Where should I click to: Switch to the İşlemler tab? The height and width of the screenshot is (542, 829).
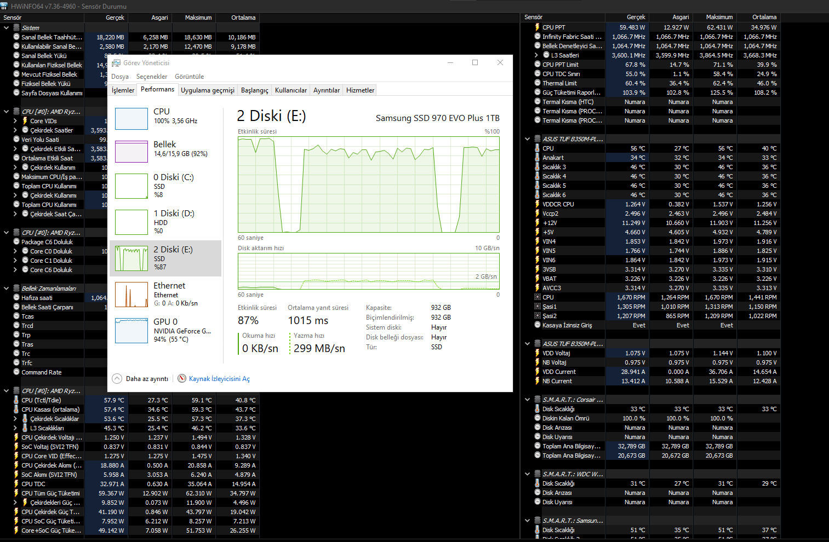(x=123, y=90)
